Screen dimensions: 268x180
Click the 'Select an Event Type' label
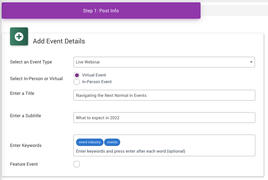coord(31,62)
